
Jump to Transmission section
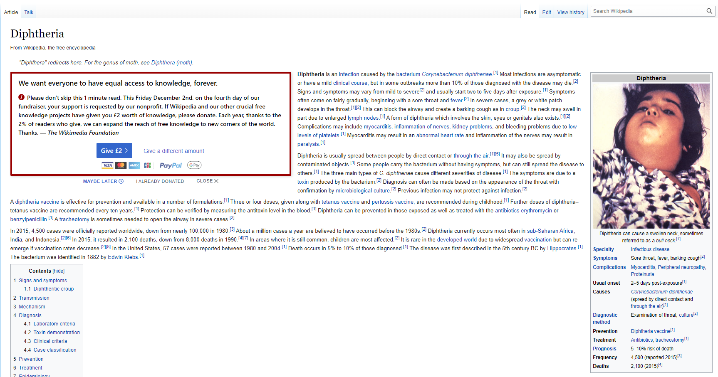point(34,298)
